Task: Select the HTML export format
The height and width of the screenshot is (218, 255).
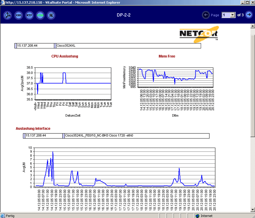Action: (40, 15)
